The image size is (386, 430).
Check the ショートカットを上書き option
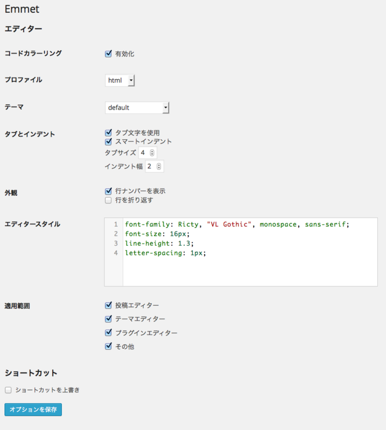pyautogui.click(x=8, y=390)
